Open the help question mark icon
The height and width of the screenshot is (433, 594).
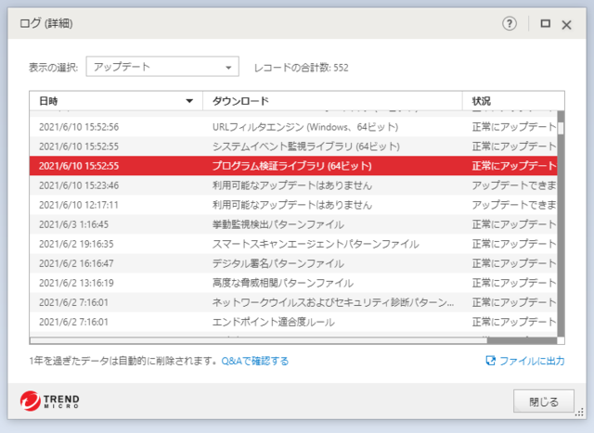coord(510,24)
